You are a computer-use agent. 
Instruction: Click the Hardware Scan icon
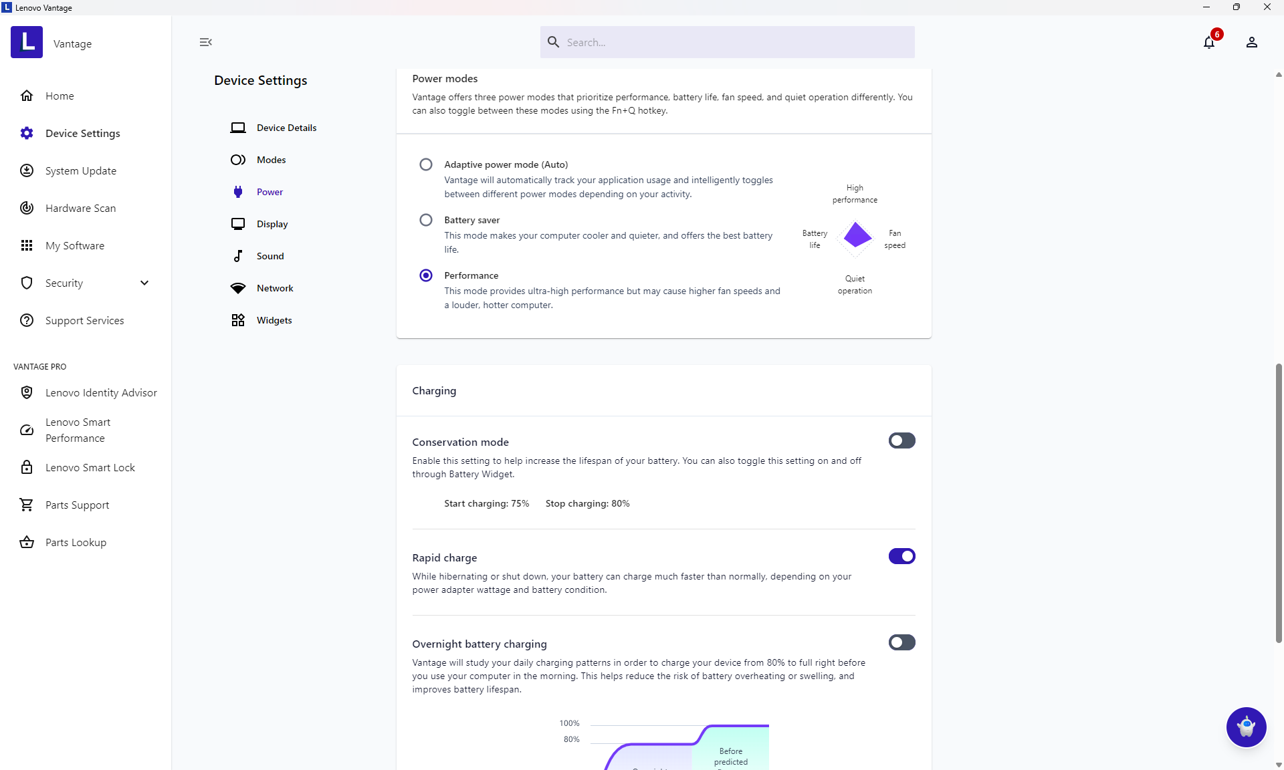[27, 208]
